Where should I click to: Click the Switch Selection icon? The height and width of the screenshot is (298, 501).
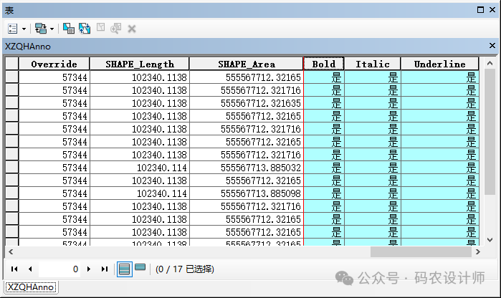pyautogui.click(x=85, y=29)
